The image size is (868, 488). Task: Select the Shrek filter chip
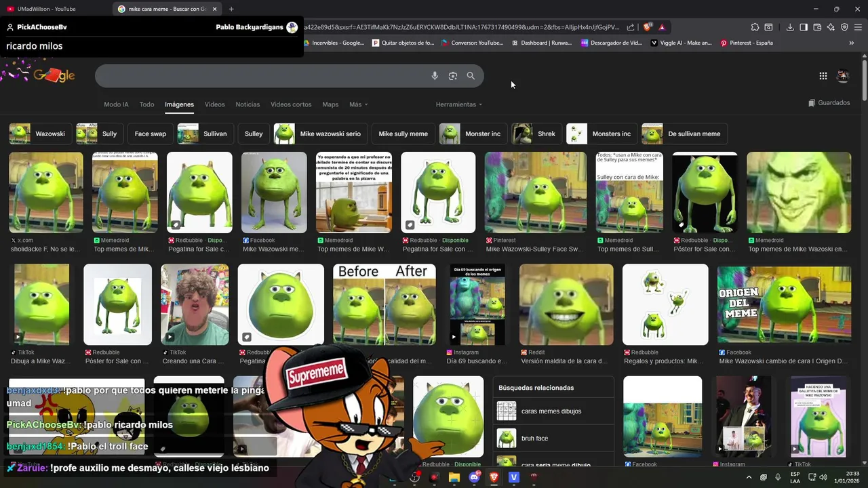click(536, 134)
